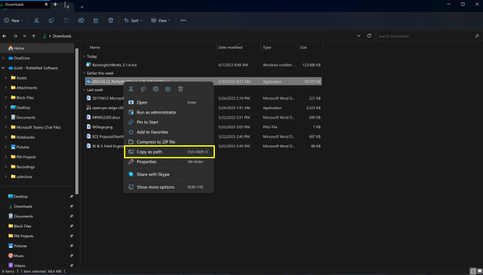Choose Run as administrator

pyautogui.click(x=156, y=112)
